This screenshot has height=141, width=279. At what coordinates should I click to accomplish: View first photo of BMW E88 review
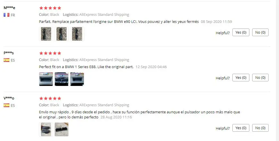[46, 79]
